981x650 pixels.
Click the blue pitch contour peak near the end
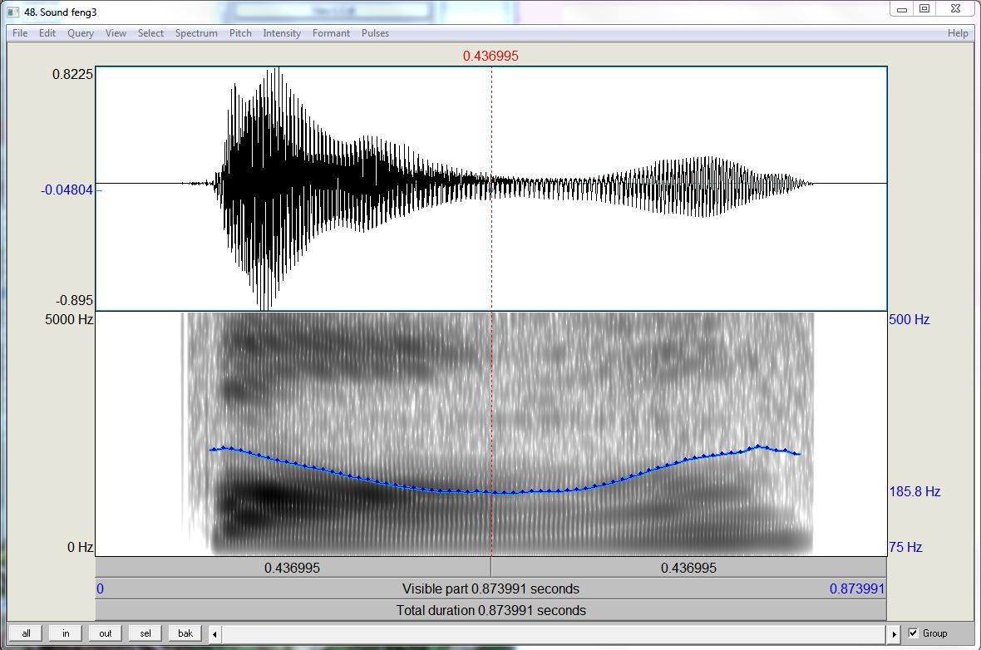point(758,446)
